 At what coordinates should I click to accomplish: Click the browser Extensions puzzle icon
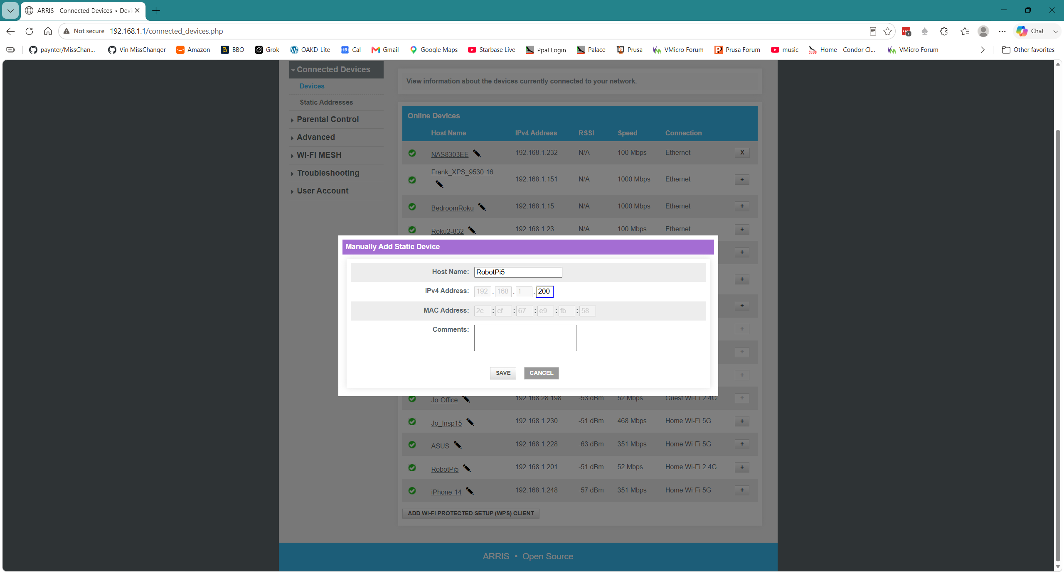[943, 31]
